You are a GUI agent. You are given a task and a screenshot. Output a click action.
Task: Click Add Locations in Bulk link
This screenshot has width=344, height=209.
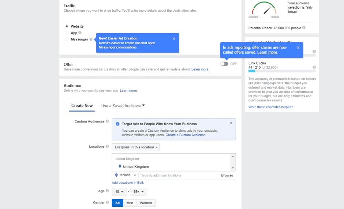pos(128,183)
